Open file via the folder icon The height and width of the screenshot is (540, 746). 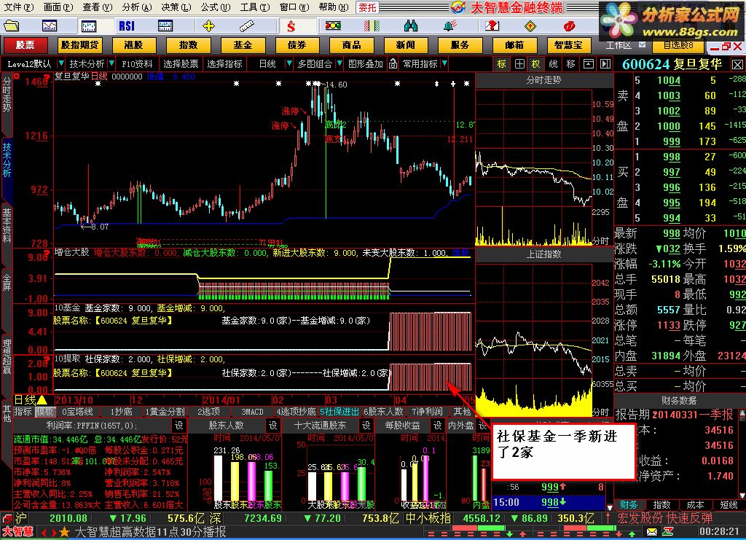[x=11, y=26]
